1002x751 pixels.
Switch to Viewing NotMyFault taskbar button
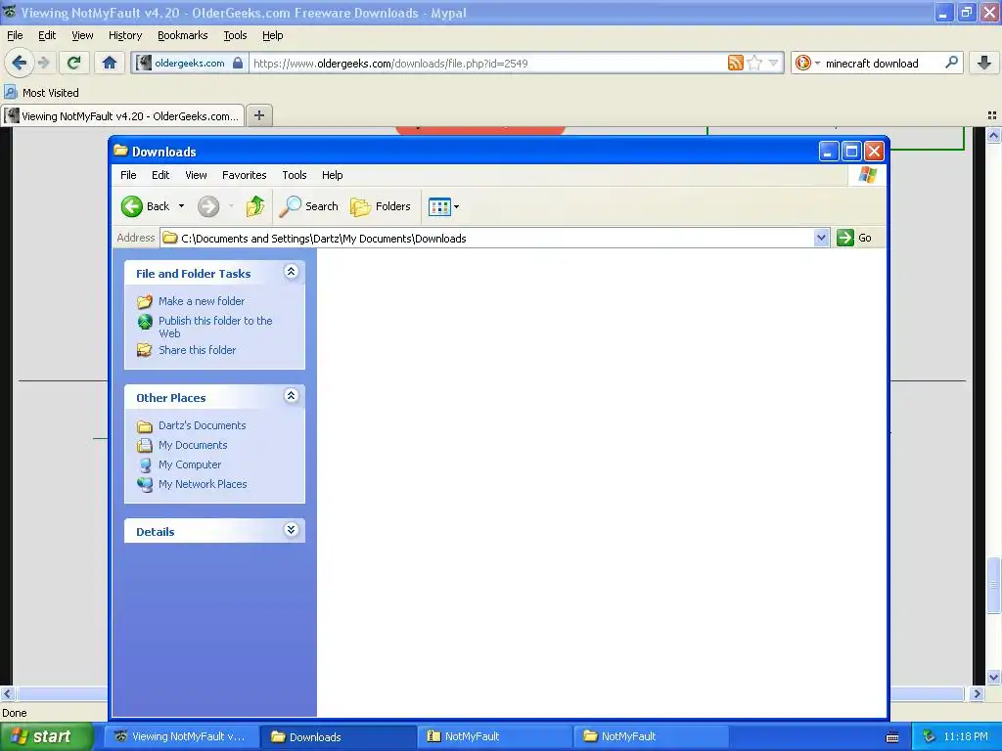click(181, 736)
